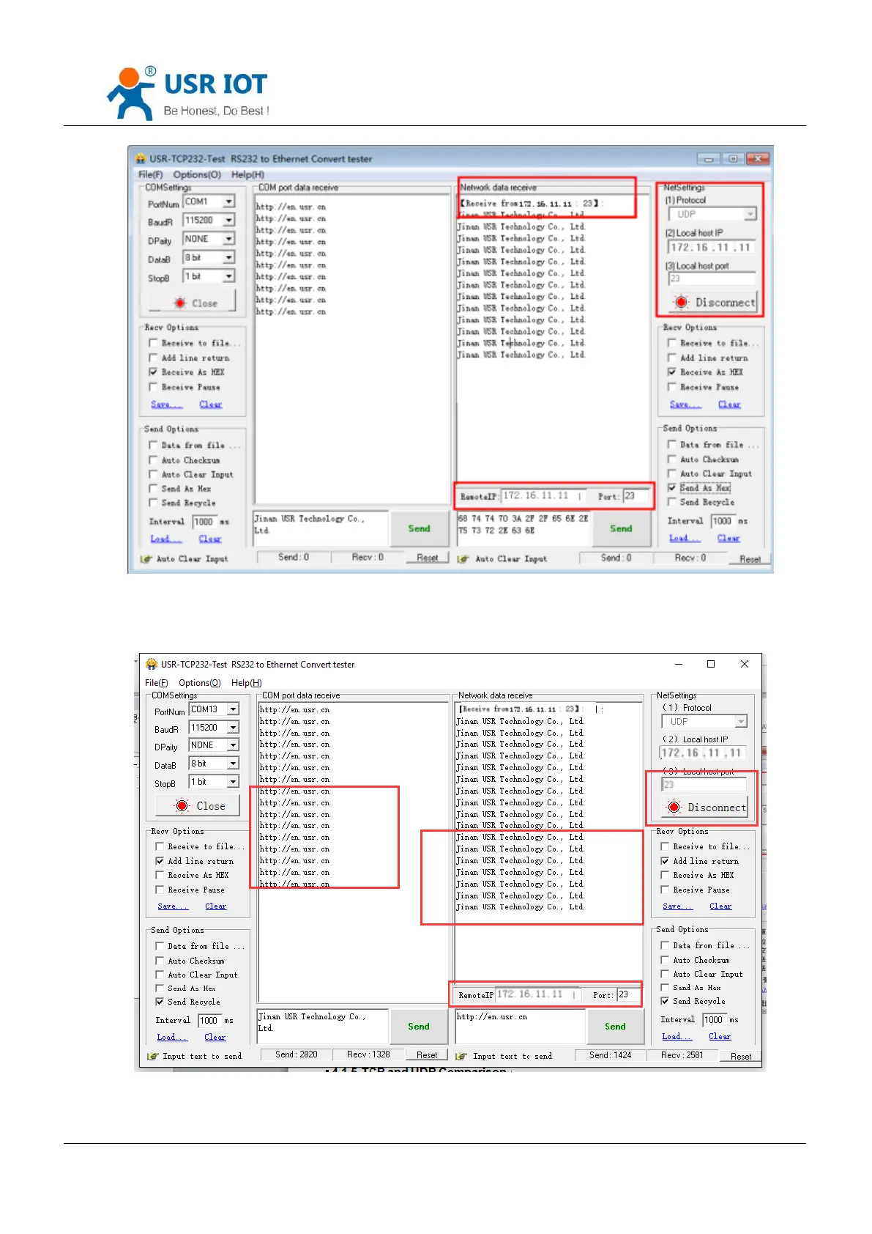Click the Interval 1000 field under COM1 Send Options
Image resolution: width=872 pixels, height=1234 pixels.
[205, 522]
